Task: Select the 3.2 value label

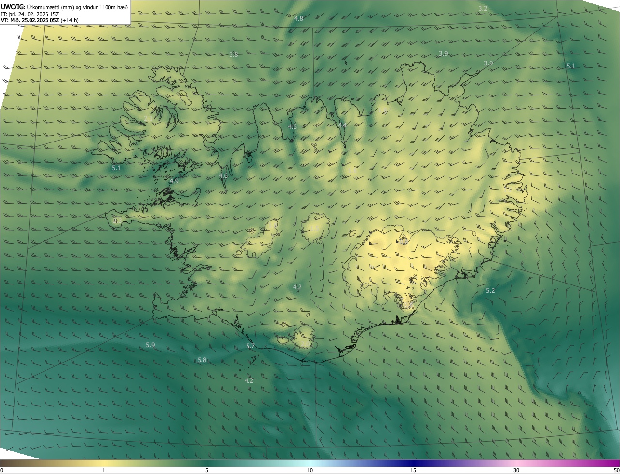Action: coord(483,8)
